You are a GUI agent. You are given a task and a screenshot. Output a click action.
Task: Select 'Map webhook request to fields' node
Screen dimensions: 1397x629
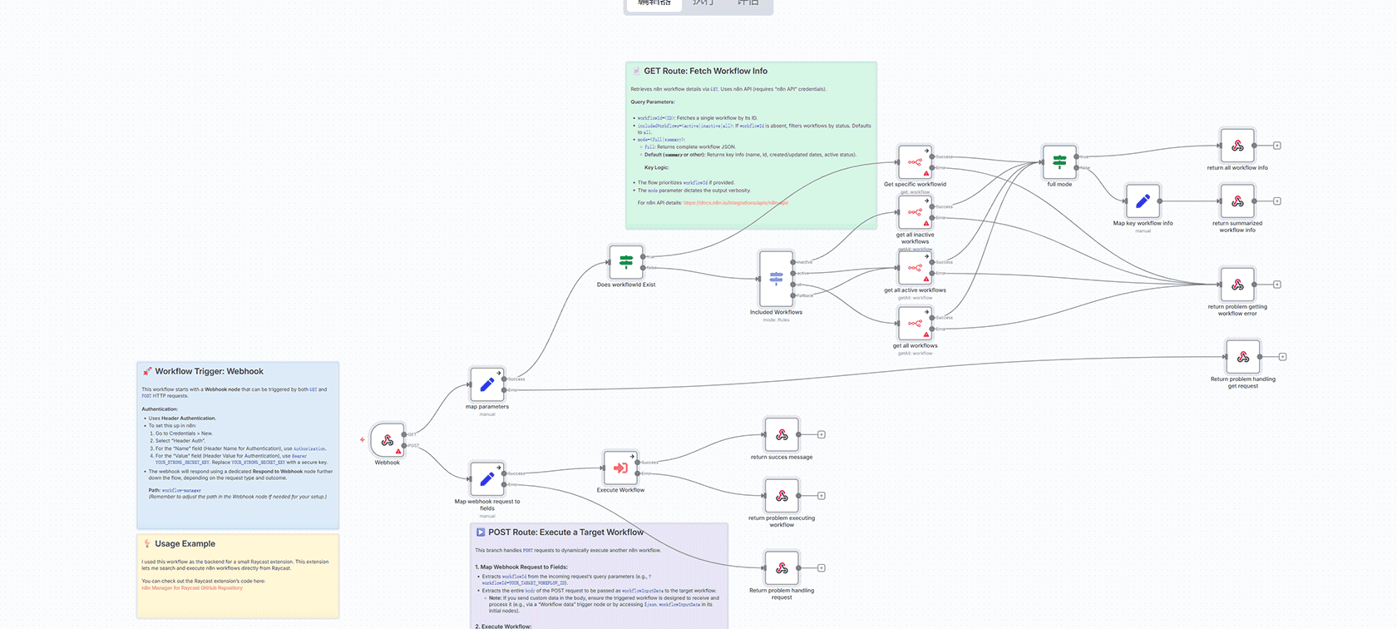tap(486, 478)
